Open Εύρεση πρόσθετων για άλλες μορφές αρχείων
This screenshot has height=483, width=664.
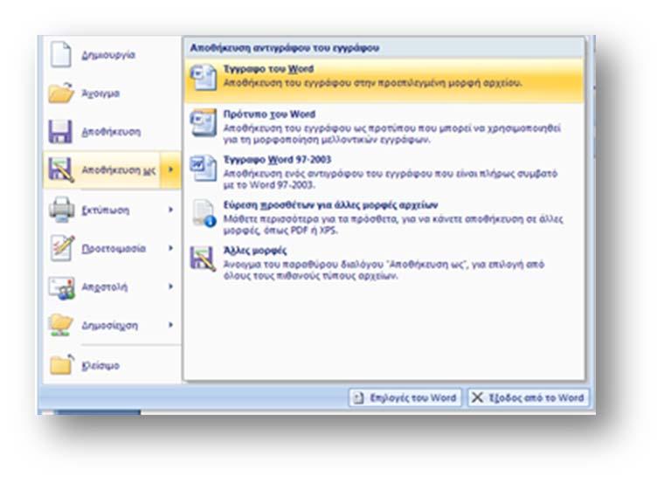[x=384, y=217]
